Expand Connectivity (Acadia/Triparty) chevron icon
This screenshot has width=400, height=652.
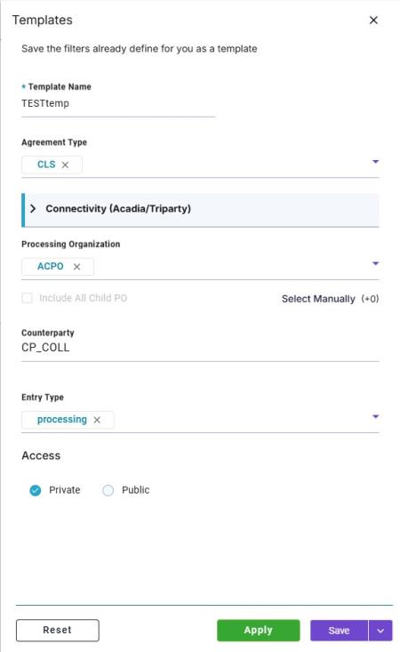(33, 208)
